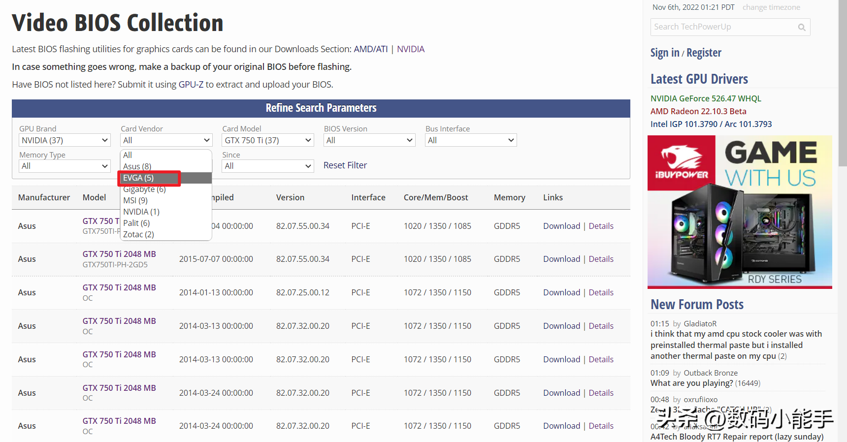Expand the Since date dropdown
Image resolution: width=847 pixels, height=442 pixels.
point(267,166)
